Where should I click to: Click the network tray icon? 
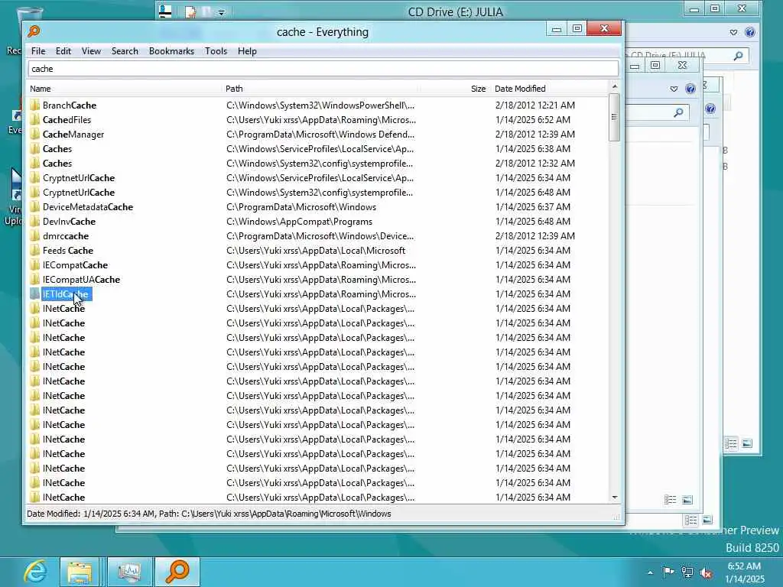[x=687, y=572]
